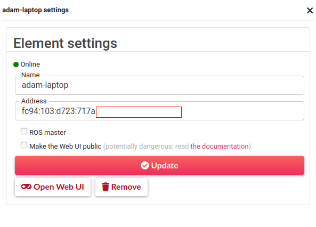
Task: Click the Online status text
Action: 30,64
